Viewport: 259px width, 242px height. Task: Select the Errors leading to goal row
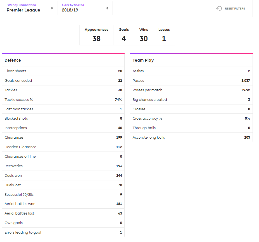coord(63,232)
